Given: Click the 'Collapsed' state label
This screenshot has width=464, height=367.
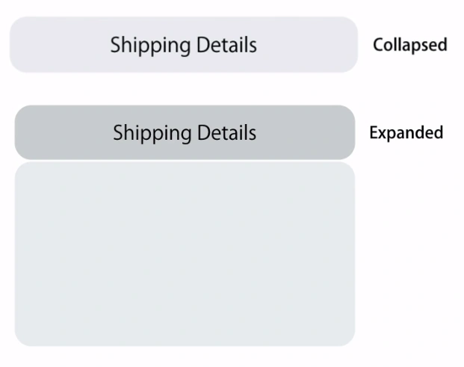Looking at the screenshot, I should [410, 45].
